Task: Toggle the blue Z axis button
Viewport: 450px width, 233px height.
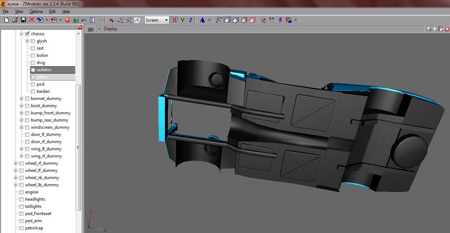Action: coord(190,20)
